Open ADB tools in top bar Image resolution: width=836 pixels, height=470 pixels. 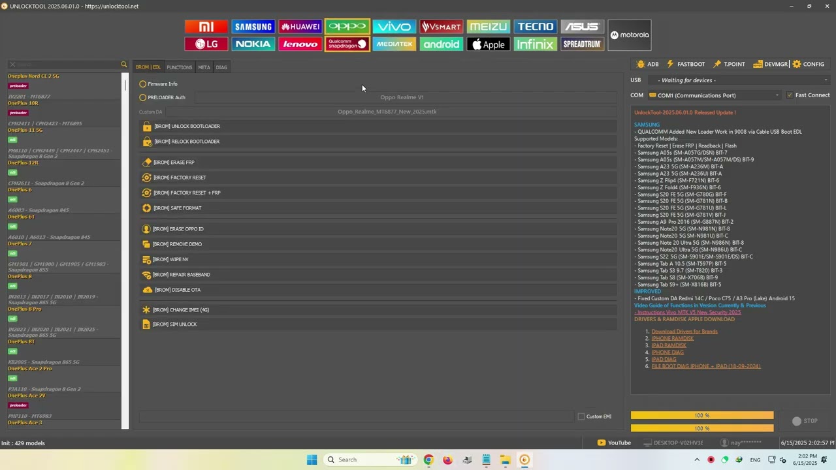coord(647,64)
